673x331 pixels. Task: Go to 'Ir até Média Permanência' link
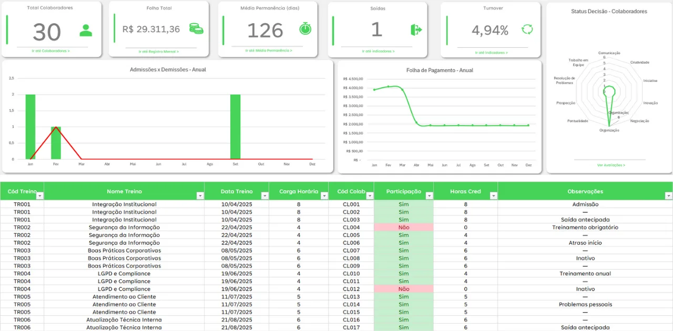point(268,50)
